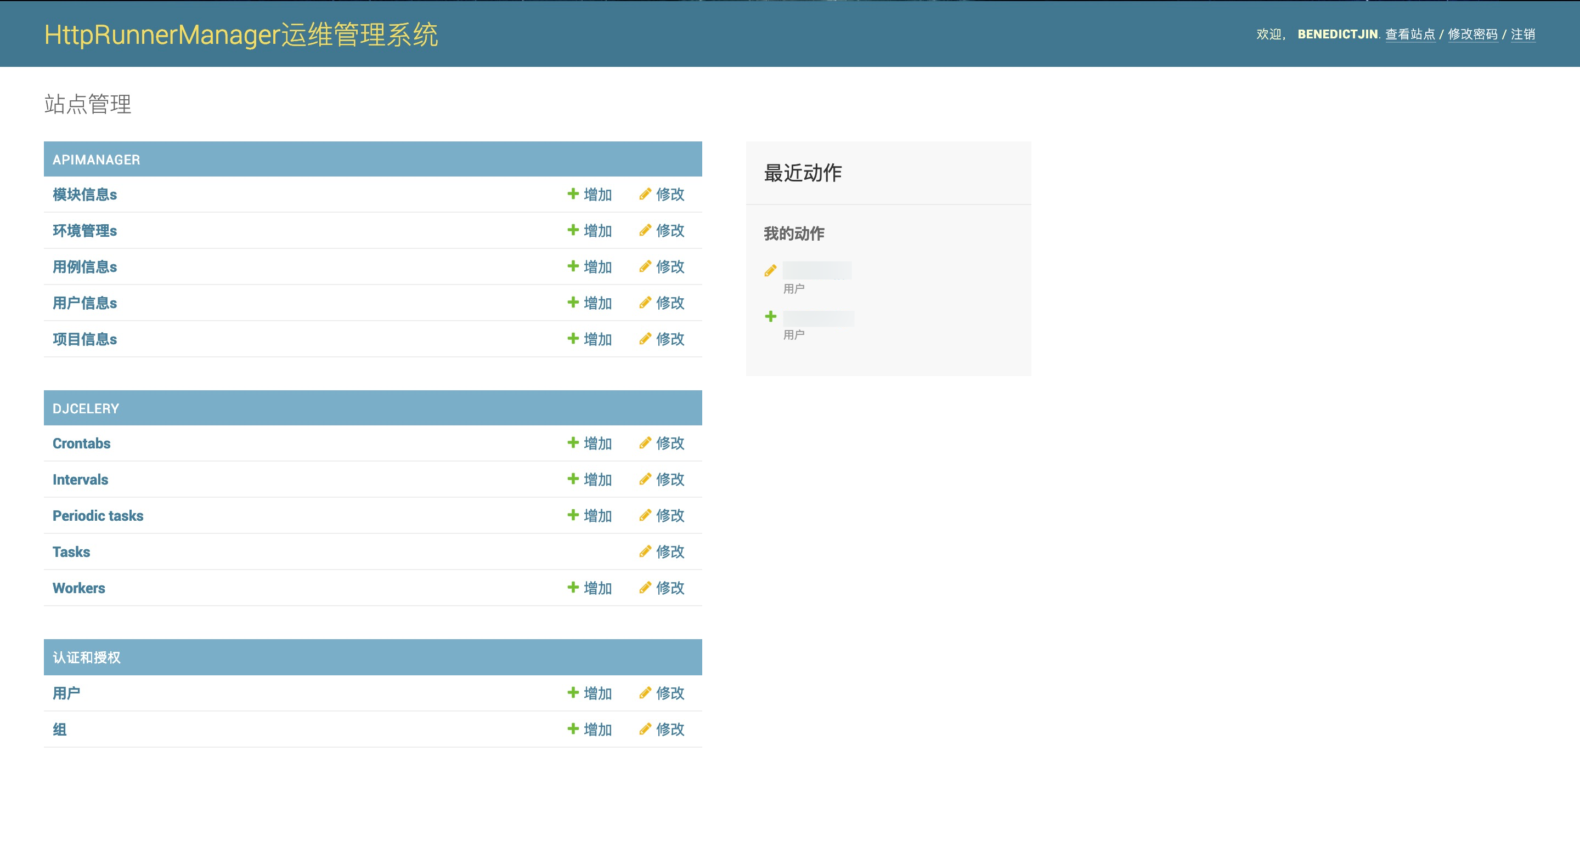Log out via the 注销 link
1580x865 pixels.
pyautogui.click(x=1522, y=35)
